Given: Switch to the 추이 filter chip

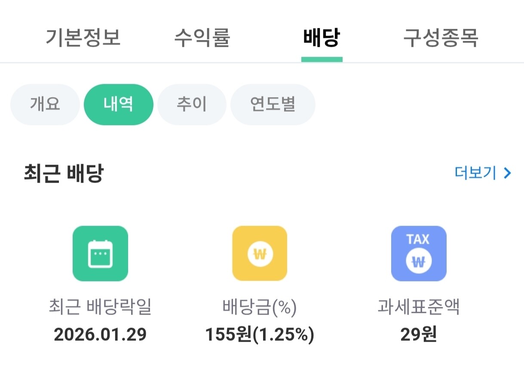Looking at the screenshot, I should pos(192,104).
